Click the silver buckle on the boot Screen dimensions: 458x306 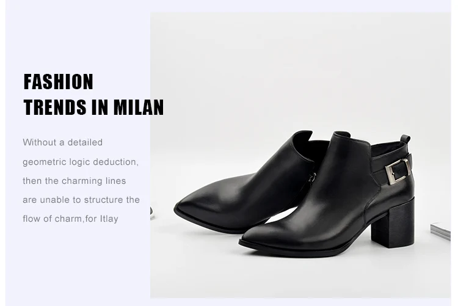(398, 171)
